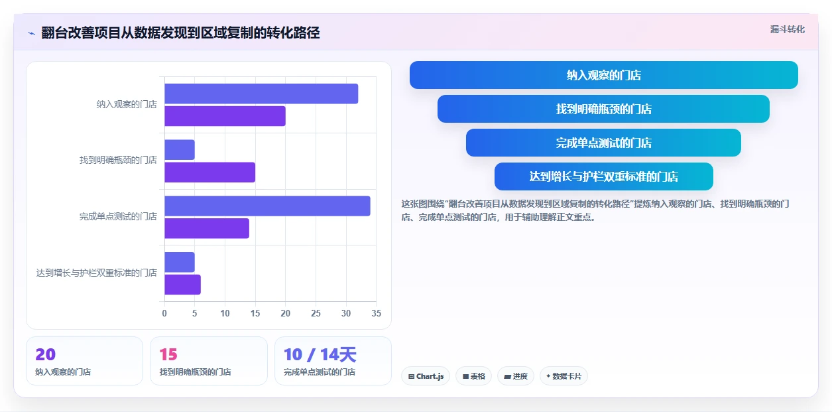Select the 纳入观察的门店 funnel stage bar
832x412 pixels.
(x=604, y=75)
